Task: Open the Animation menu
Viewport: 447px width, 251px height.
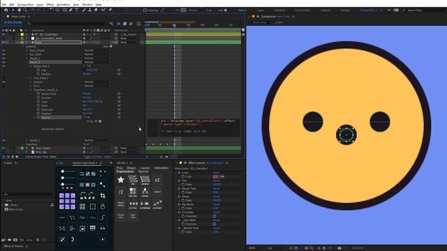Action: (63, 5)
